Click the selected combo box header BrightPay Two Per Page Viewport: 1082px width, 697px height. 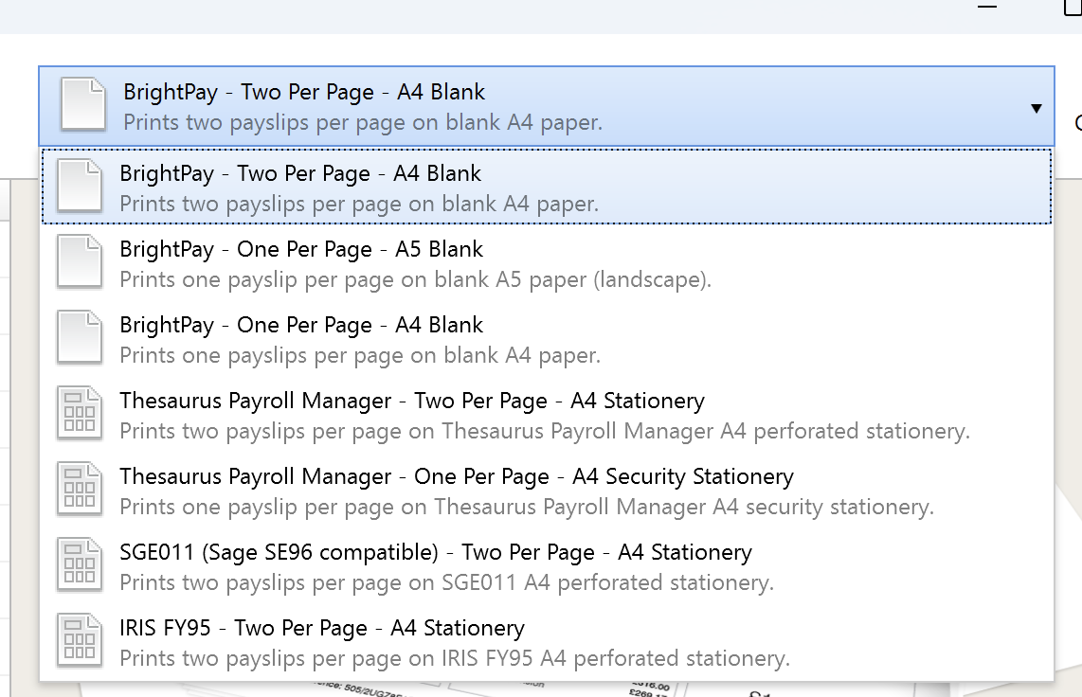pyautogui.click(x=547, y=106)
